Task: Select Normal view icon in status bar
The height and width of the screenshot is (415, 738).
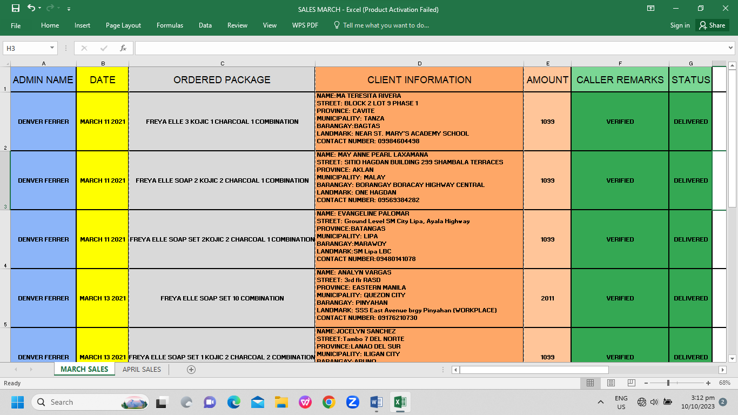Action: (590, 383)
